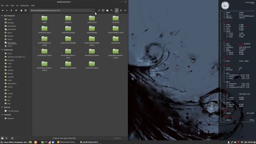
Task: Select Desktop in the sidebar
Action: coord(10,23)
